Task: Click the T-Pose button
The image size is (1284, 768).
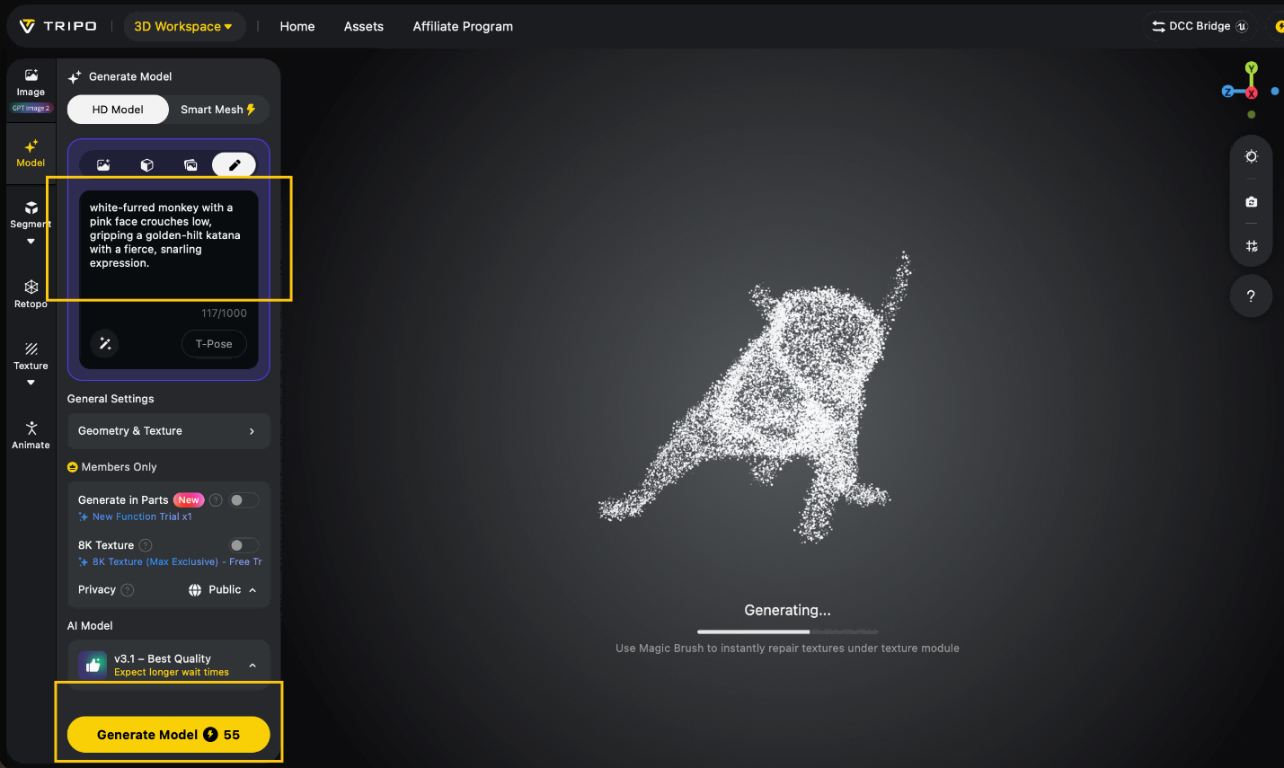Action: 214,344
